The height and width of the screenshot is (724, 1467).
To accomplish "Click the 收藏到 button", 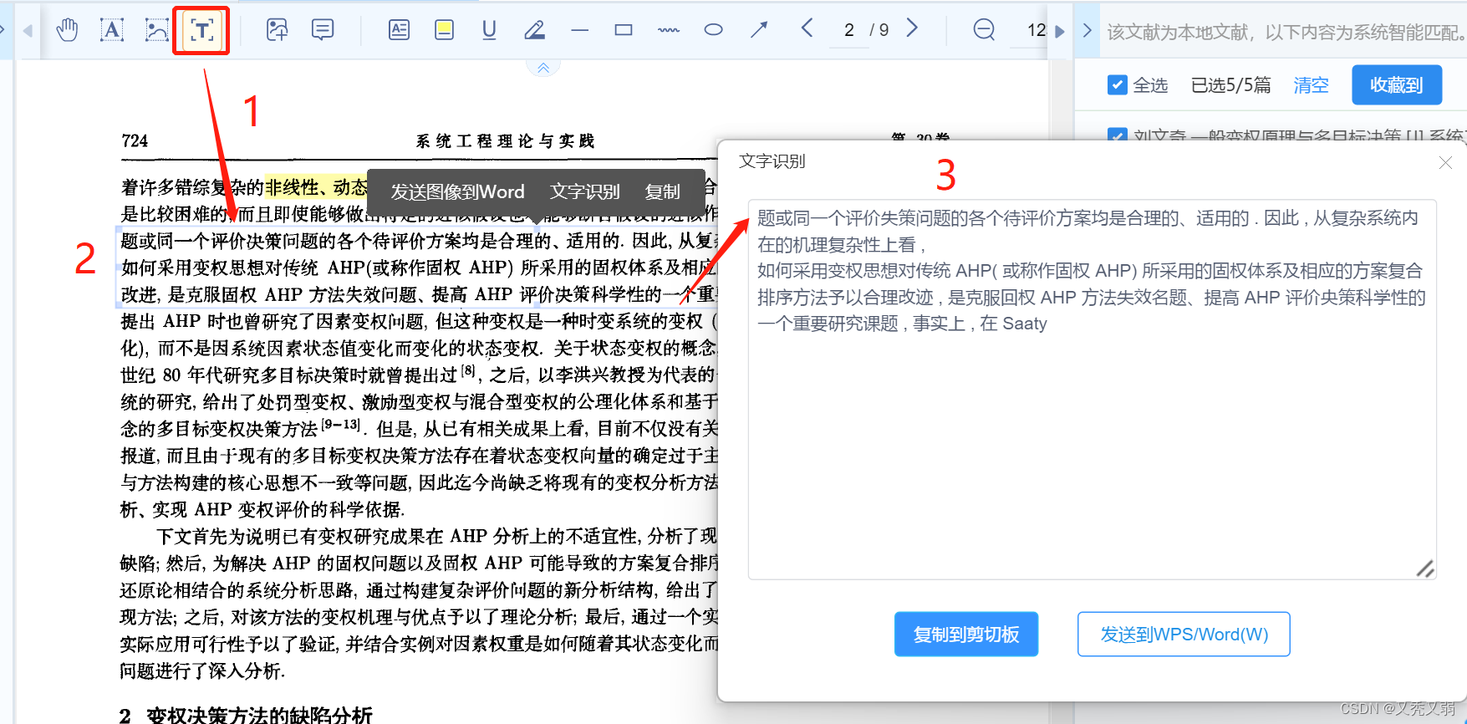I will coord(1396,84).
